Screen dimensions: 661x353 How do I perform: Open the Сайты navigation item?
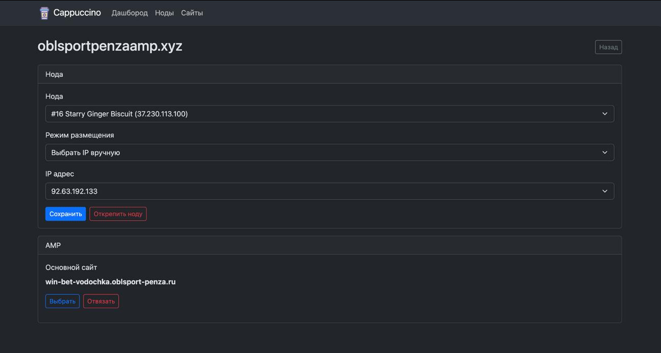(192, 13)
